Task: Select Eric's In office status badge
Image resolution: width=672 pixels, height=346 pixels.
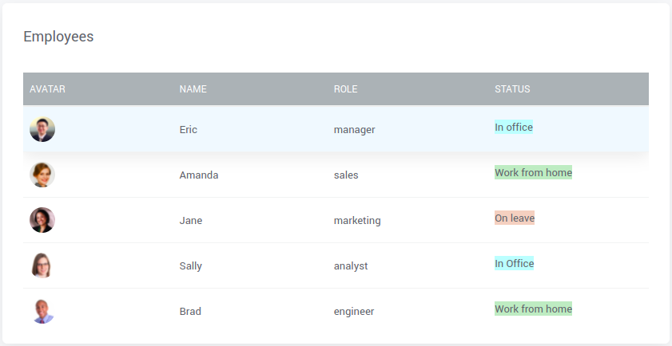Action: click(514, 127)
